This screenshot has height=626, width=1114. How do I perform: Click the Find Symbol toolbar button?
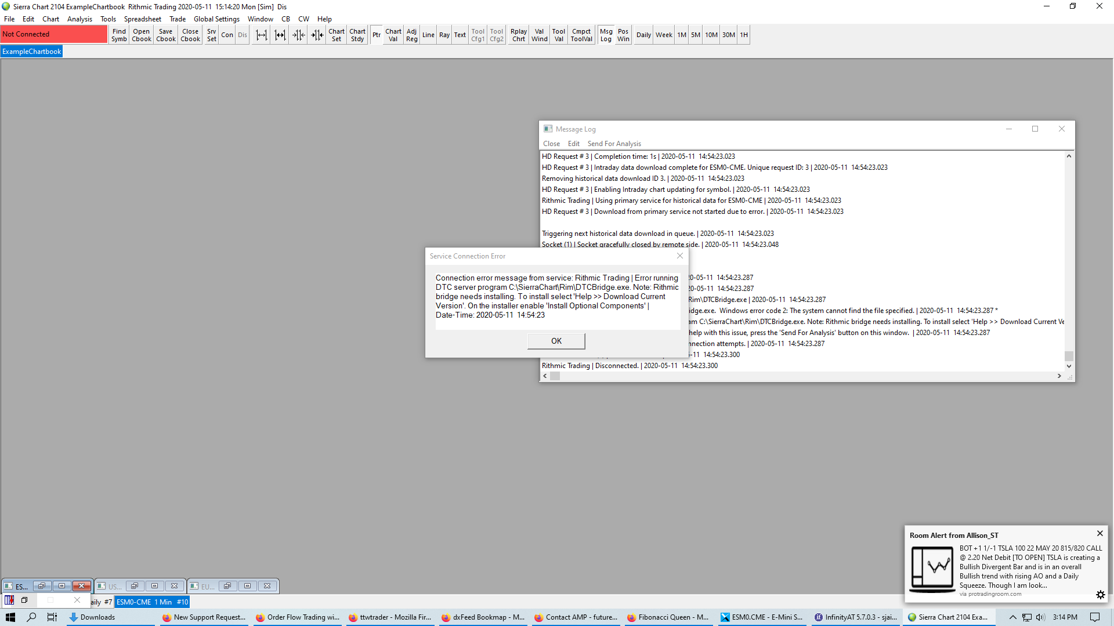point(119,35)
